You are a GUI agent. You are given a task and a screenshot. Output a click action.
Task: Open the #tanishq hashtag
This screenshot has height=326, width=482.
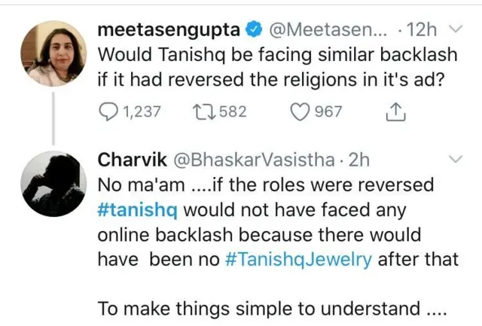click(x=139, y=210)
